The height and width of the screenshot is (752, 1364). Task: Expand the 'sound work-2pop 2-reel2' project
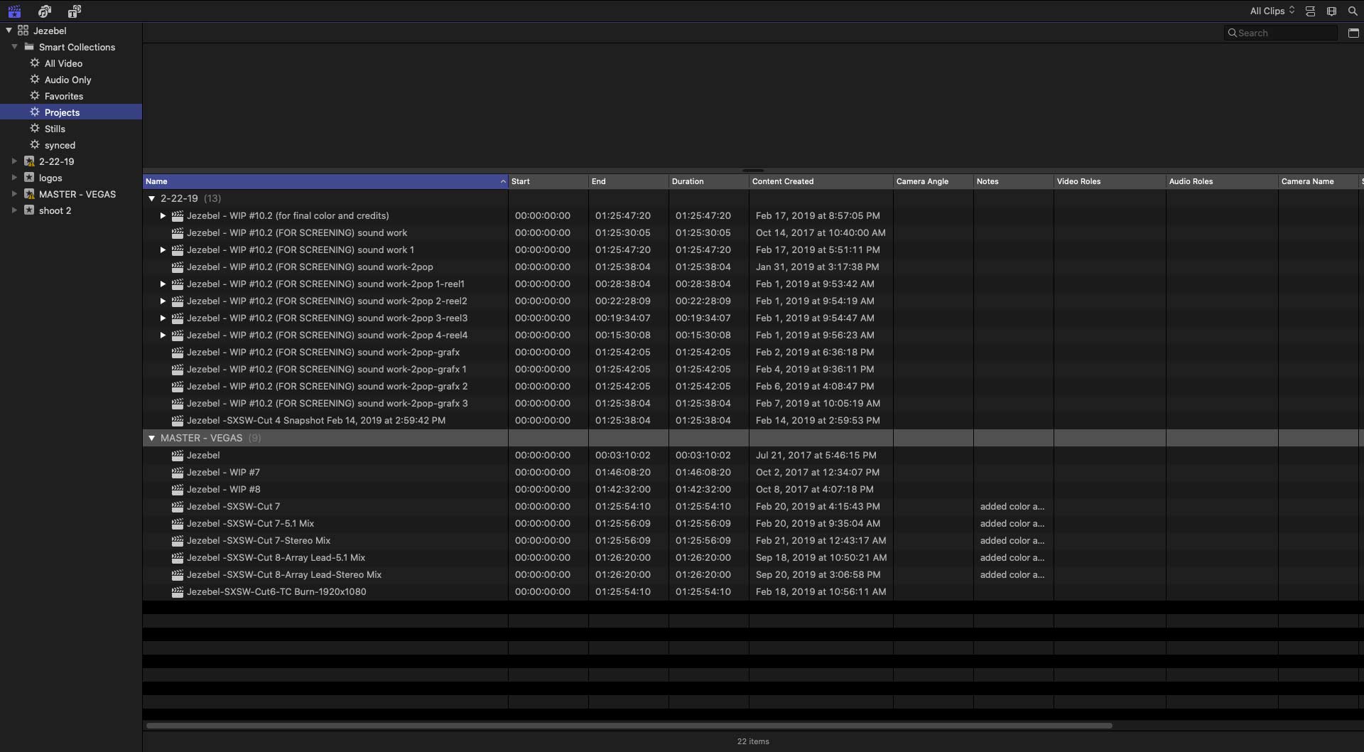[x=163, y=301]
